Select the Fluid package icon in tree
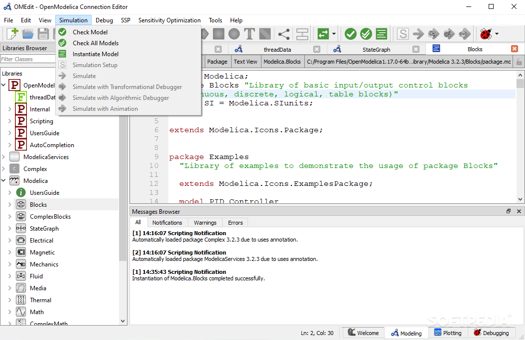The height and width of the screenshot is (340, 525). [x=21, y=276]
